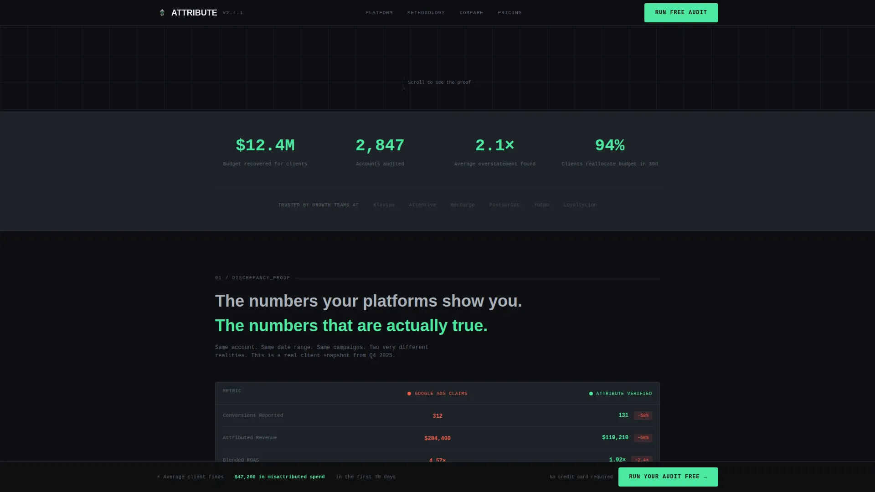Click the 'Trusted by growth teams at' label

319,205
